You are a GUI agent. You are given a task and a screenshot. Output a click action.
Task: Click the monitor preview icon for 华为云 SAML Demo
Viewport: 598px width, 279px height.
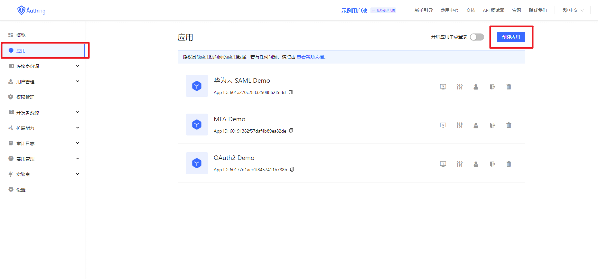tap(443, 87)
